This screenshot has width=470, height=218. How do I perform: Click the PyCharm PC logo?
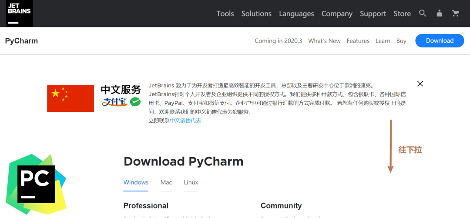36,184
